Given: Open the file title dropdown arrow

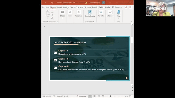Looking at the screenshot, I should (x=79, y=2).
